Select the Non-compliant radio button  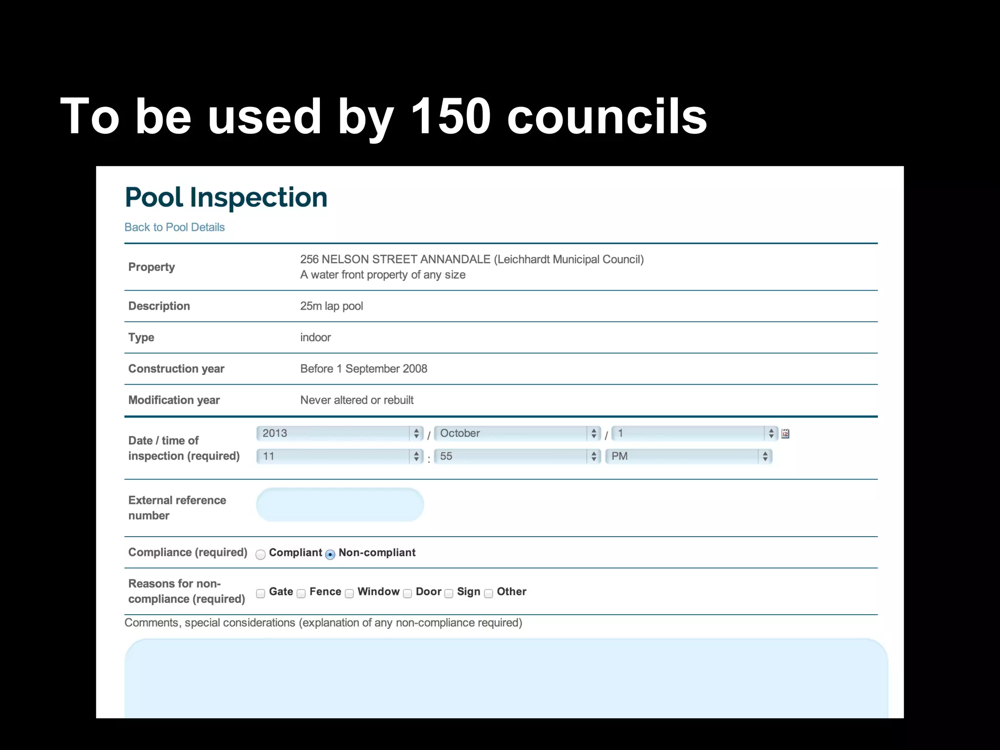tap(330, 554)
